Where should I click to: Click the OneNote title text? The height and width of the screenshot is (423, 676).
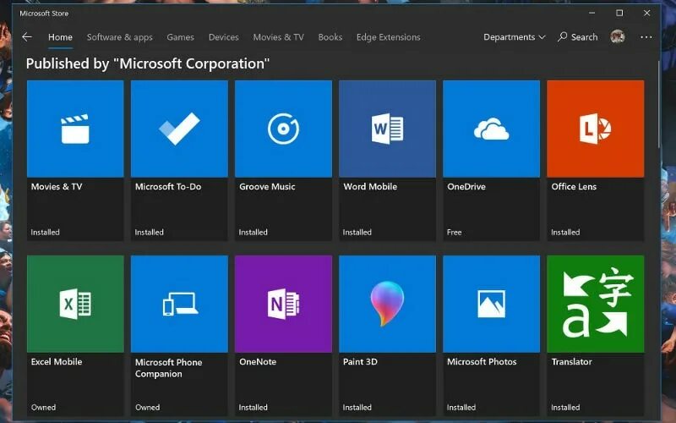pyautogui.click(x=258, y=362)
